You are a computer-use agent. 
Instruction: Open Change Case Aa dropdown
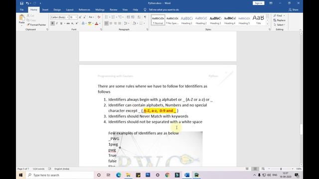coord(91,17)
